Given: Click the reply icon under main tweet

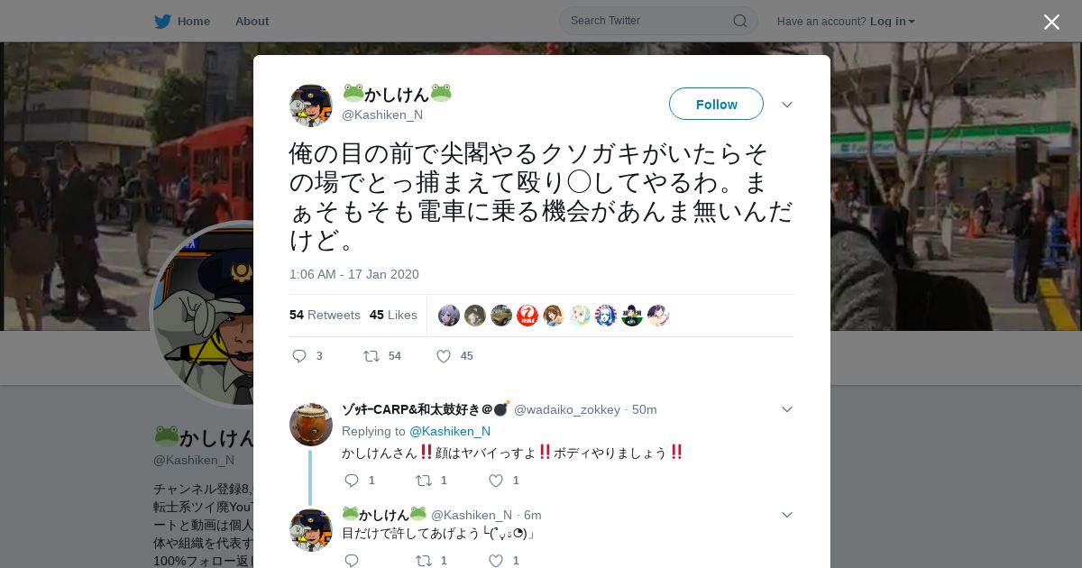Looking at the screenshot, I should pos(300,356).
